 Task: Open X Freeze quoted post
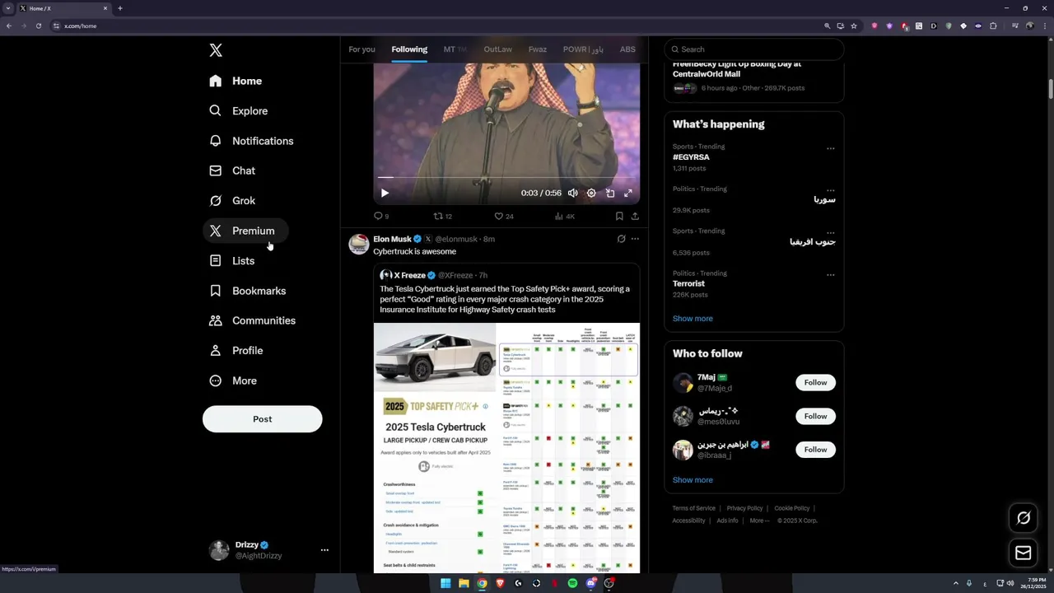pyautogui.click(x=506, y=294)
